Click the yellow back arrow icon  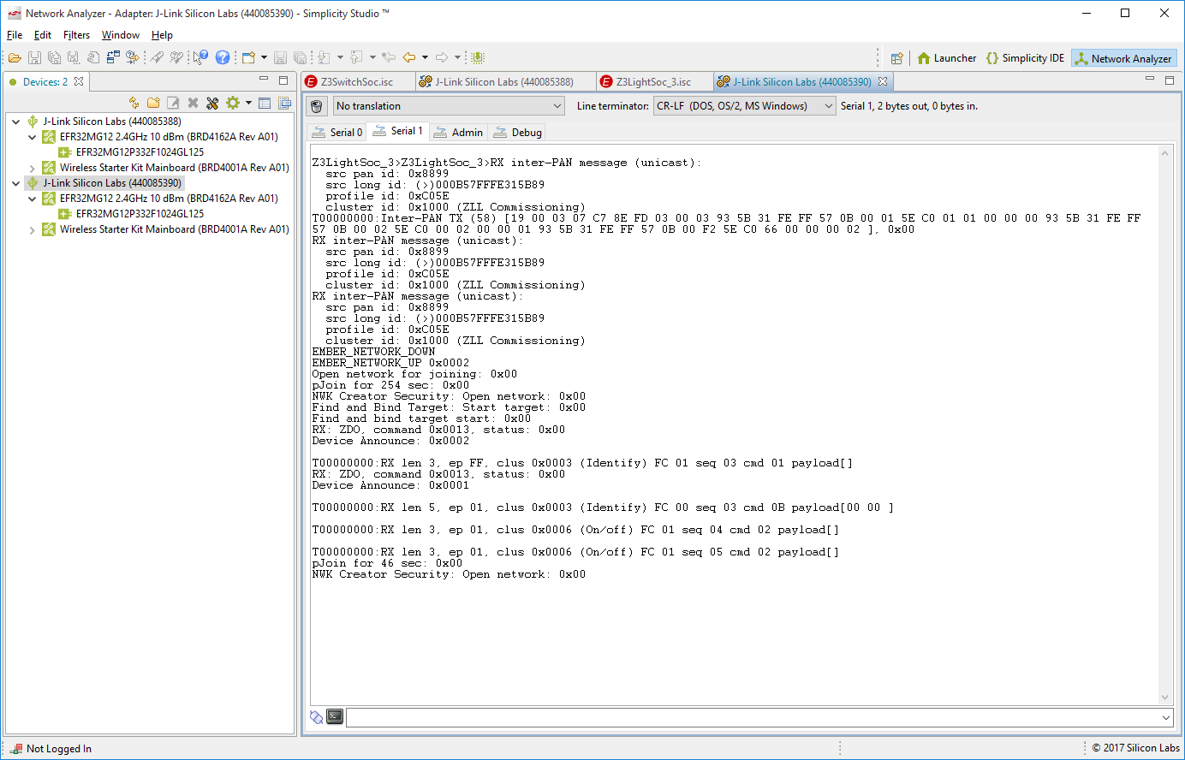point(409,57)
